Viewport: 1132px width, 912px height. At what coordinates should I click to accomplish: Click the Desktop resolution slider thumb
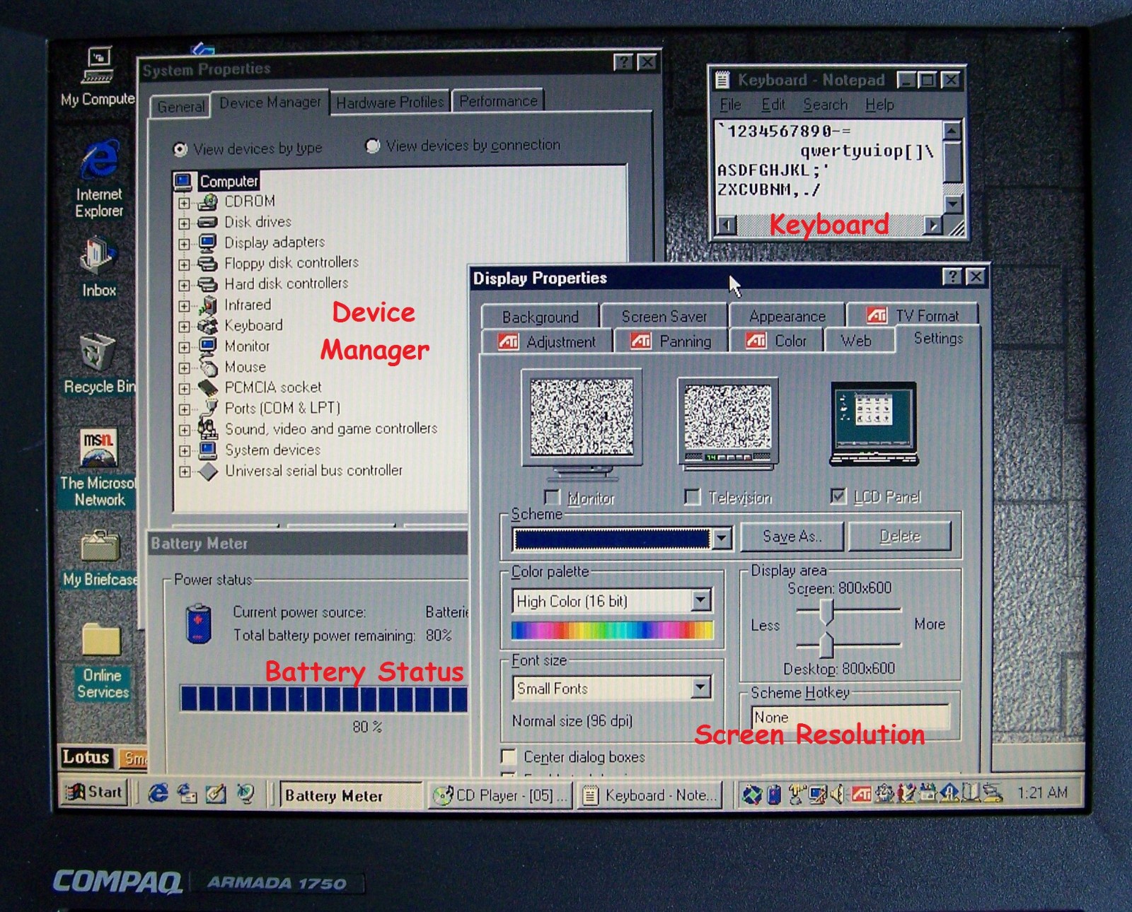(826, 644)
